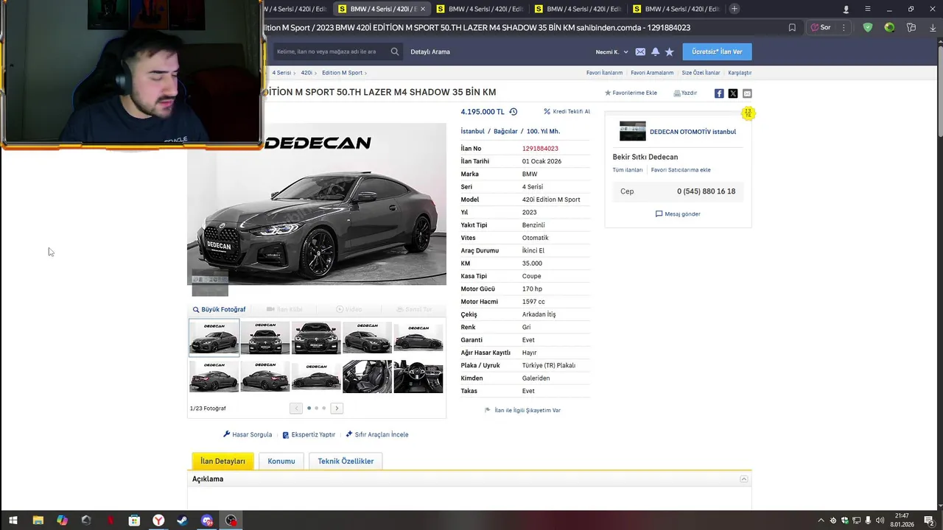Close the active BMW 4 Serisi tab
The image size is (943, 530).
pyautogui.click(x=423, y=9)
